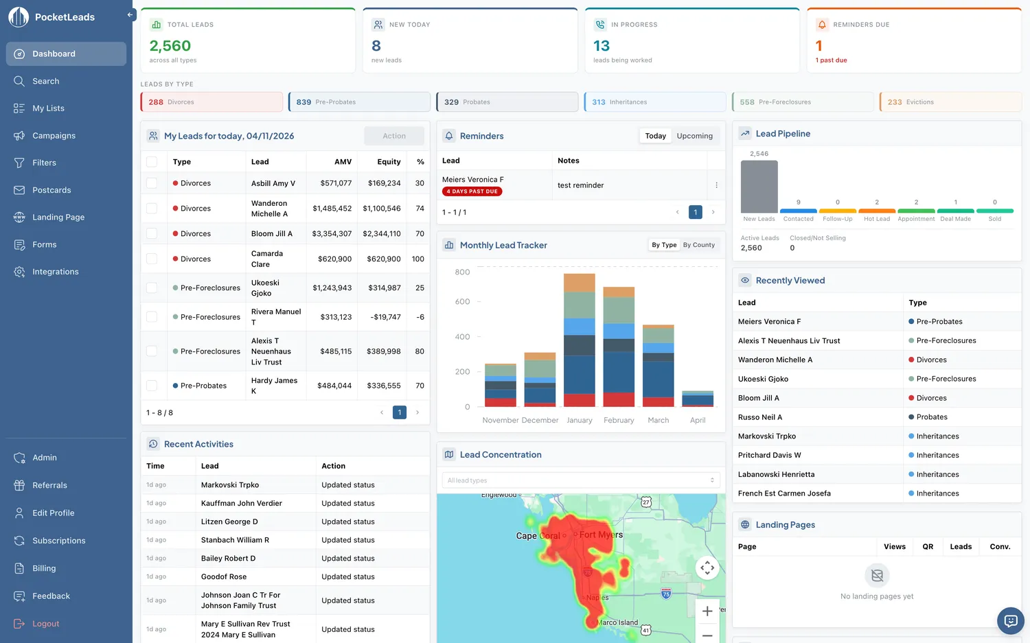
Task: Open the Billing document icon
Action: coord(19,568)
